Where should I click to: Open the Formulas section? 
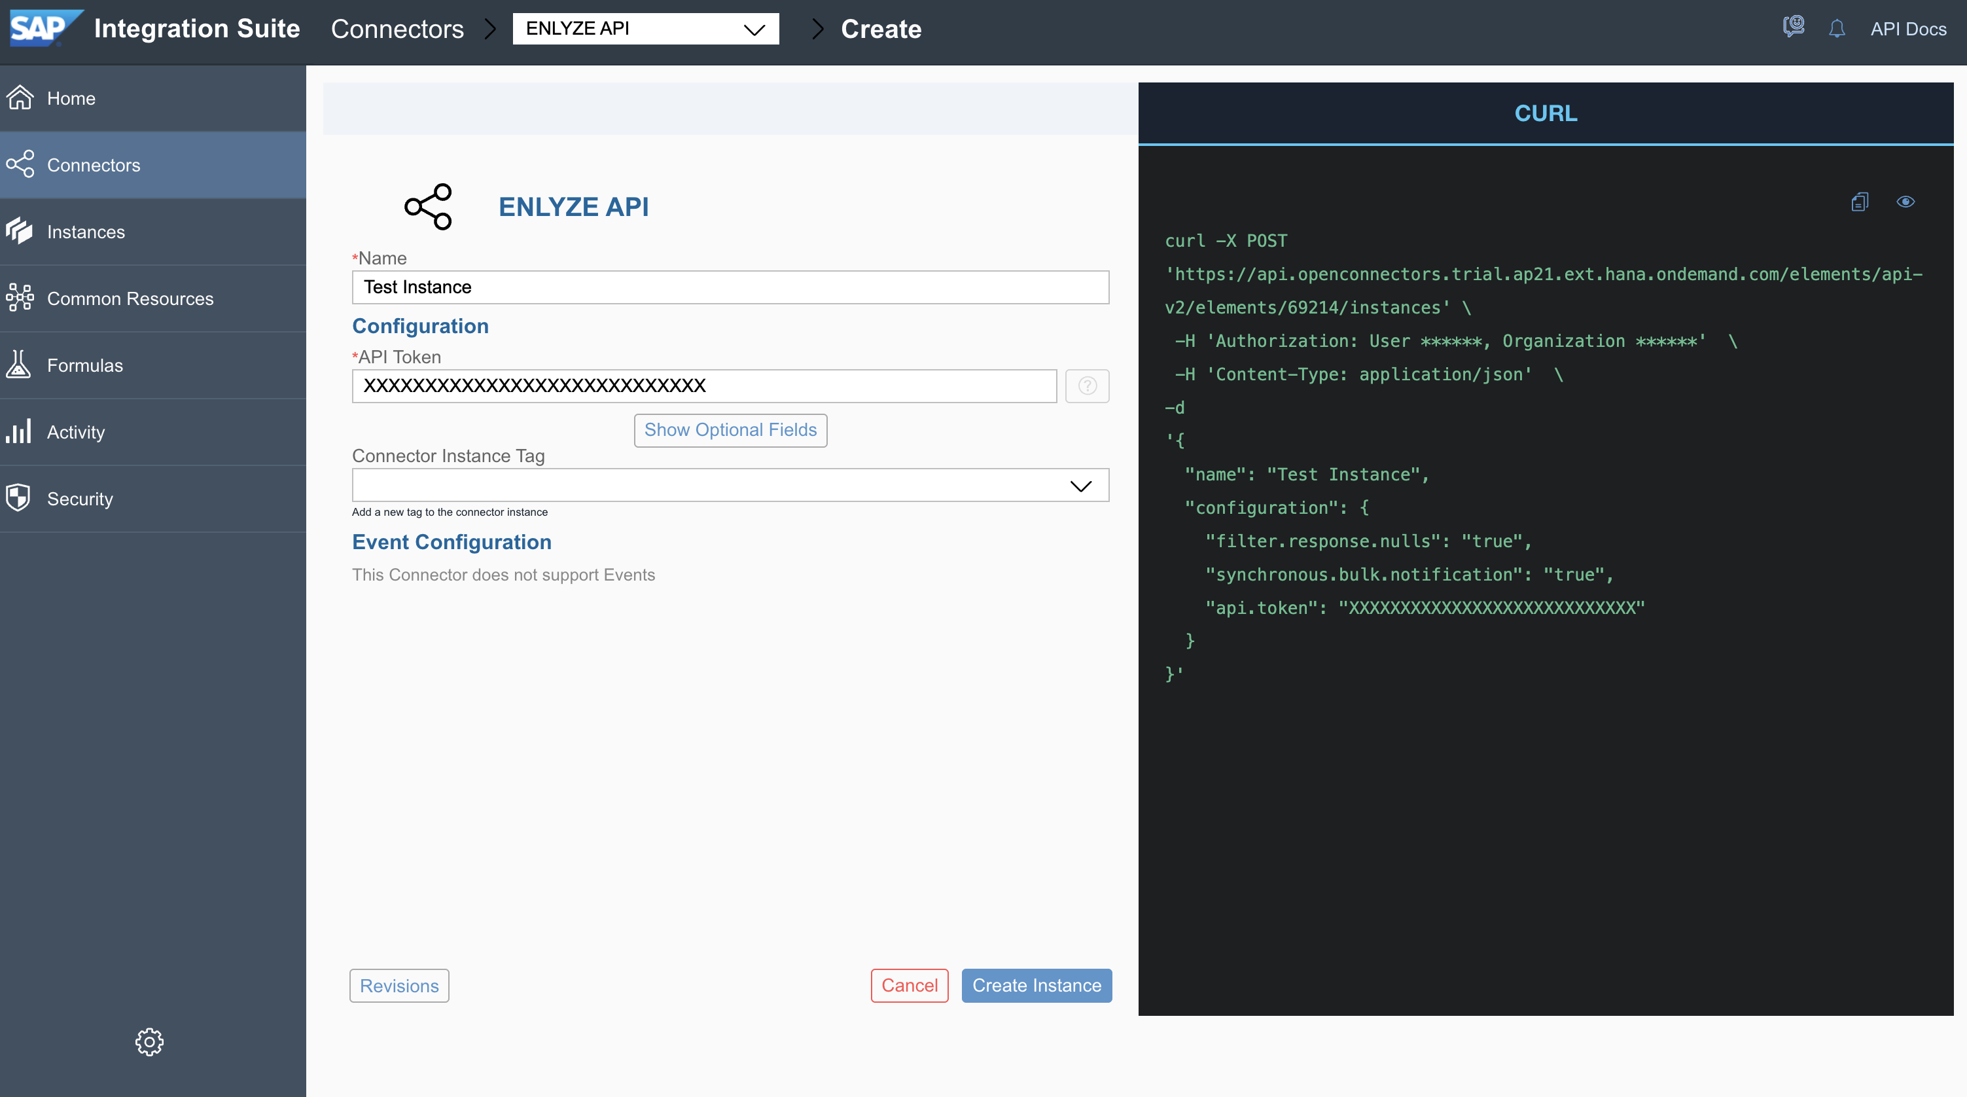[85, 365]
